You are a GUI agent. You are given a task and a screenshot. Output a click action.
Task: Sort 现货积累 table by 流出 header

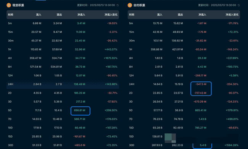(59, 15)
